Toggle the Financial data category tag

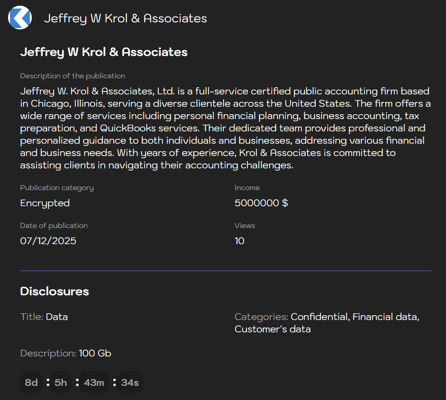point(384,317)
